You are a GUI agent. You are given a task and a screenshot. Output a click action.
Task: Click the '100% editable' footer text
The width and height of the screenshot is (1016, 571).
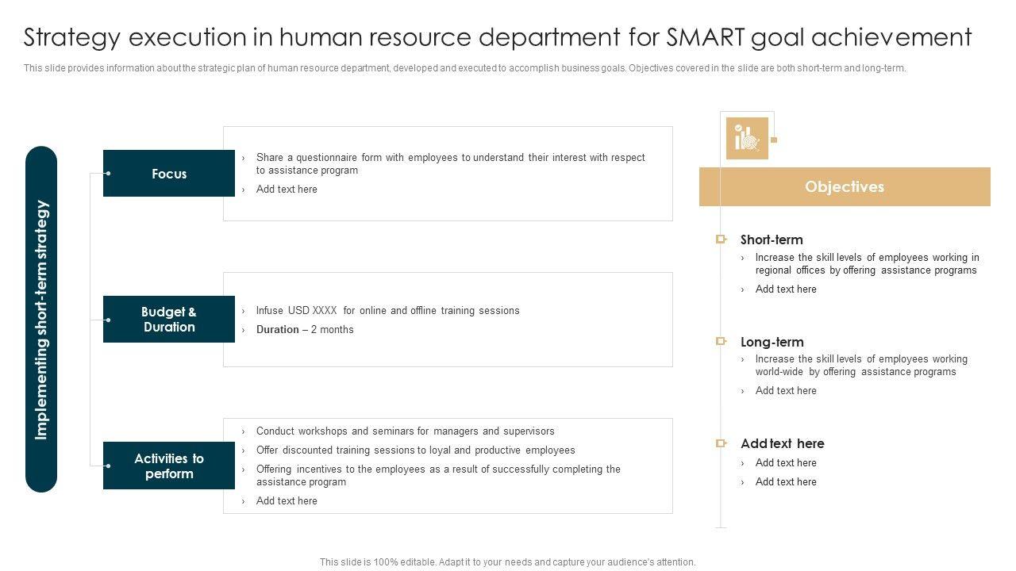click(x=507, y=562)
